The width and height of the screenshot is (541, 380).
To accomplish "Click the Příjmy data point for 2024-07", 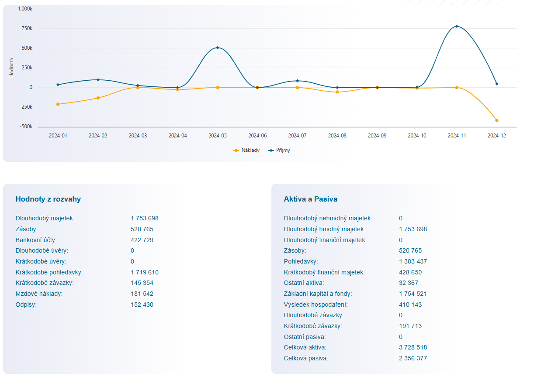I will [x=297, y=81].
